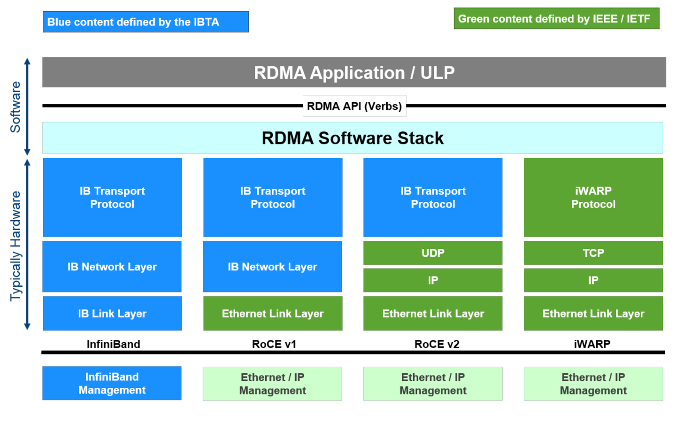Toggle the IB Transport Protocol block in RoCE v2
676x423 pixels.
(432, 197)
